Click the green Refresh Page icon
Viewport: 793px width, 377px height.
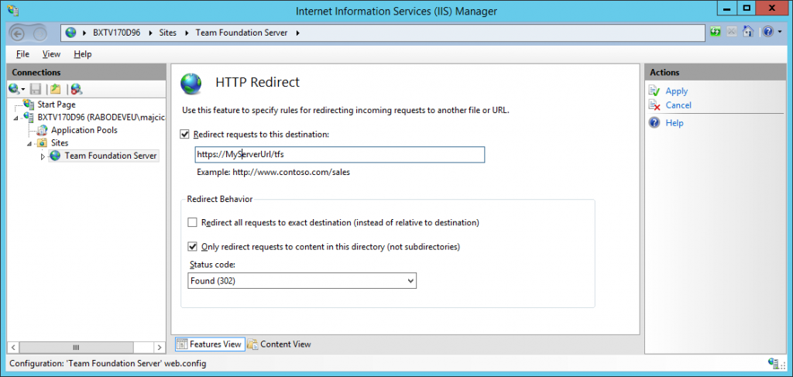click(716, 33)
